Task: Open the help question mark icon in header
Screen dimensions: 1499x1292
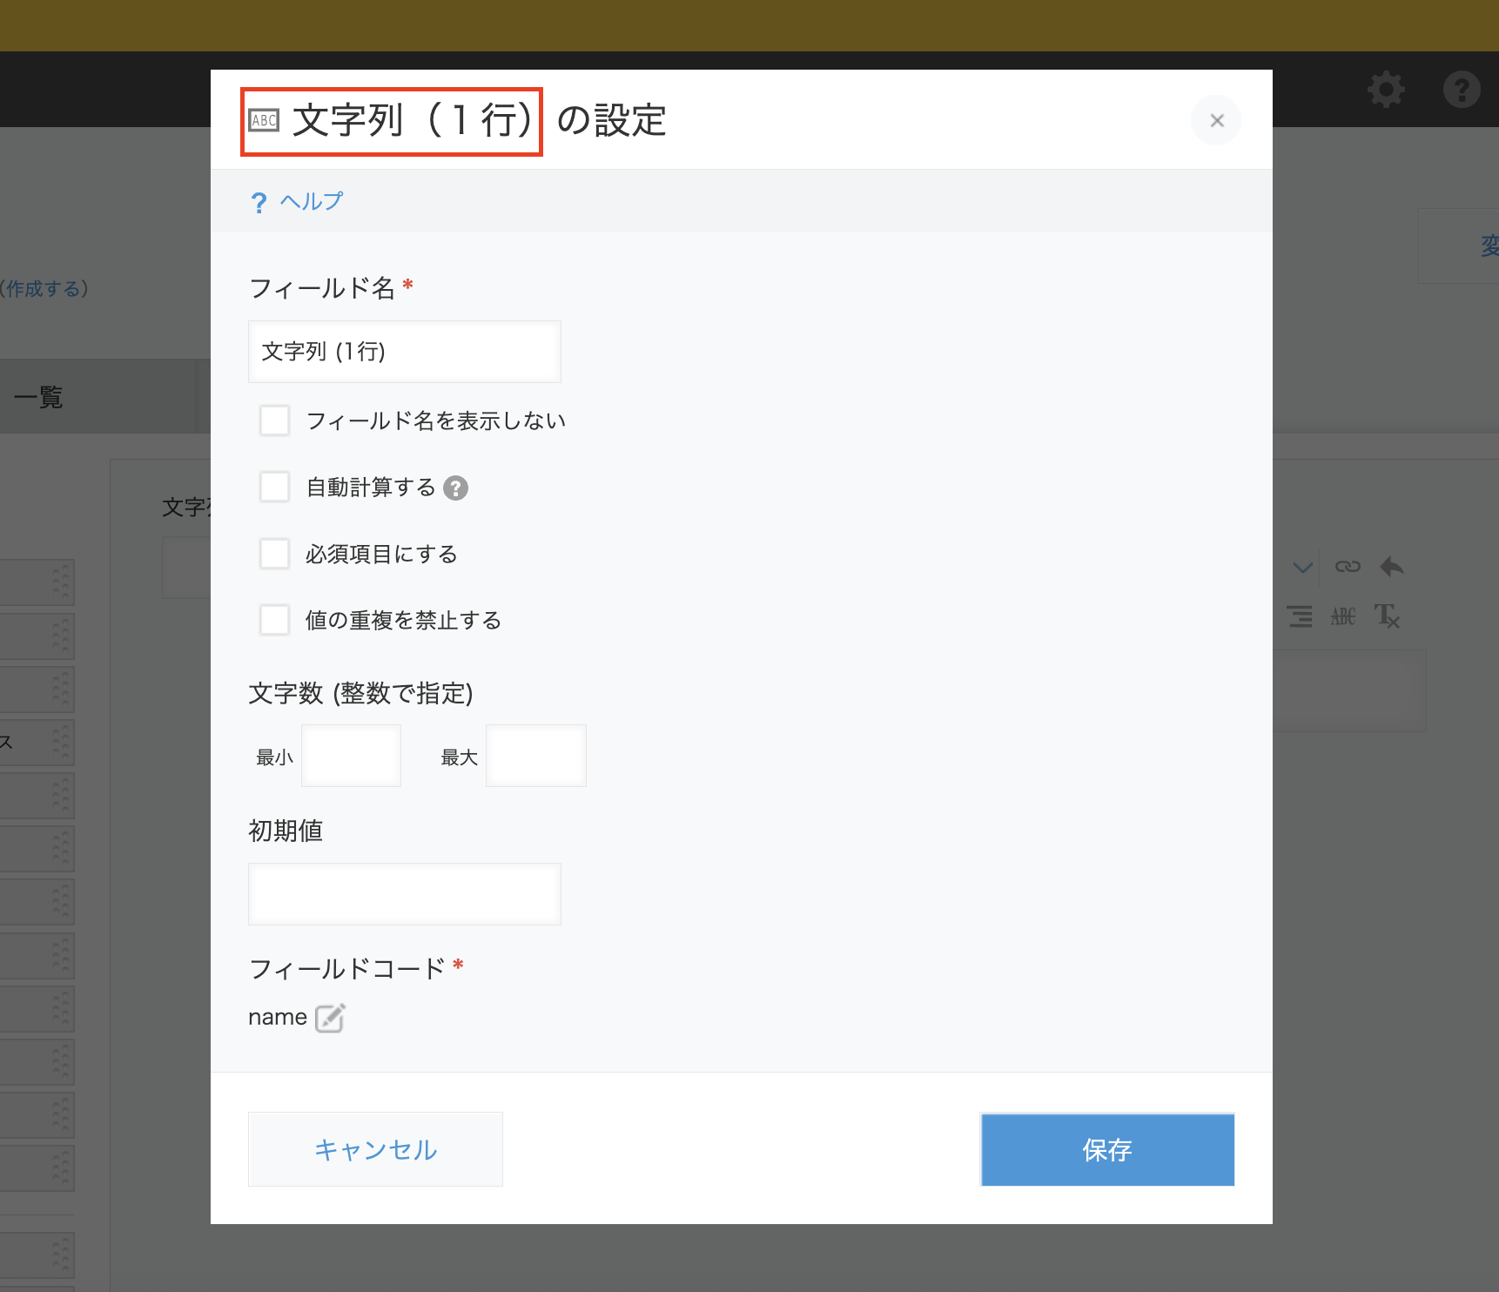Action: (x=1462, y=90)
